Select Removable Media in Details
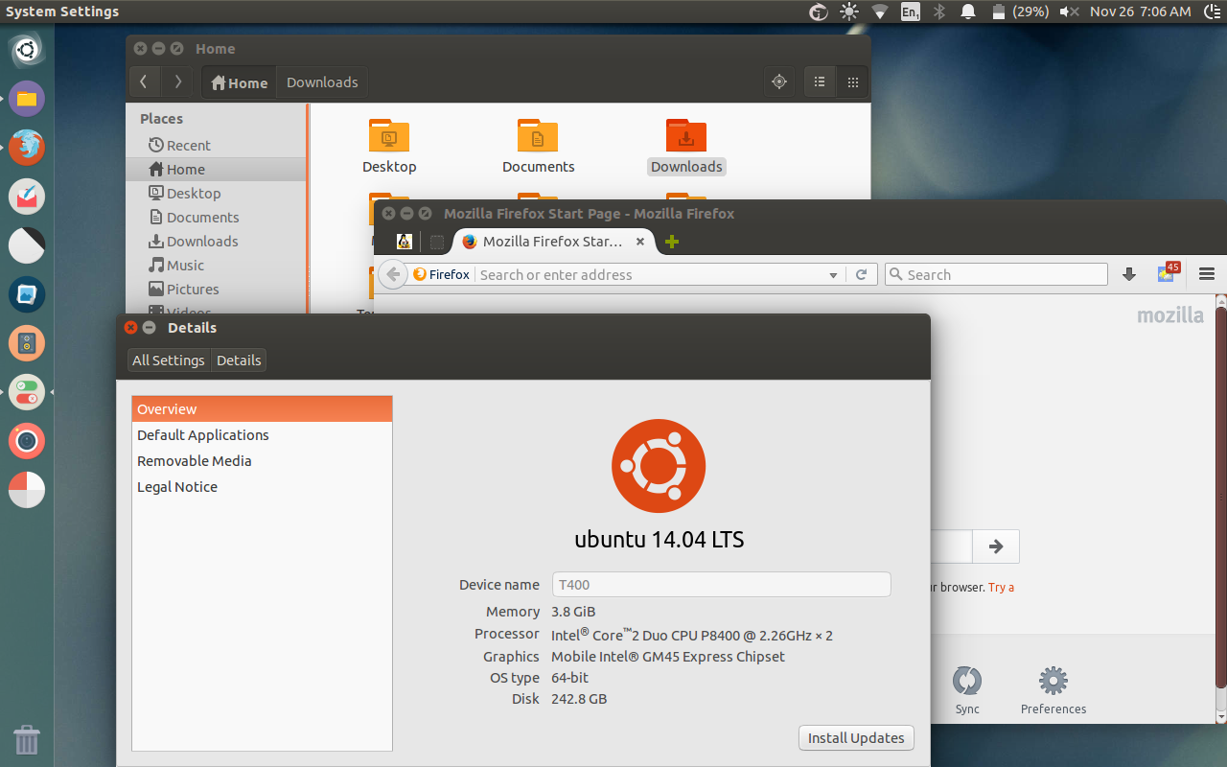 point(262,461)
